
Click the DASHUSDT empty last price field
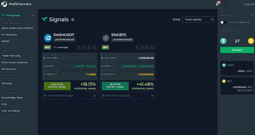click(79, 58)
